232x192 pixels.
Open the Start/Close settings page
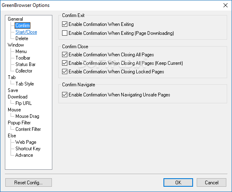point(26,32)
